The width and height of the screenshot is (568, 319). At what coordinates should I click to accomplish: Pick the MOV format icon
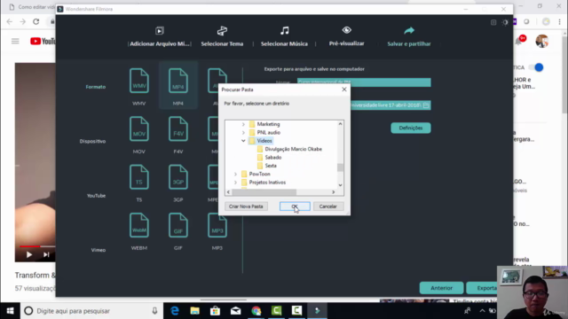pos(139,128)
